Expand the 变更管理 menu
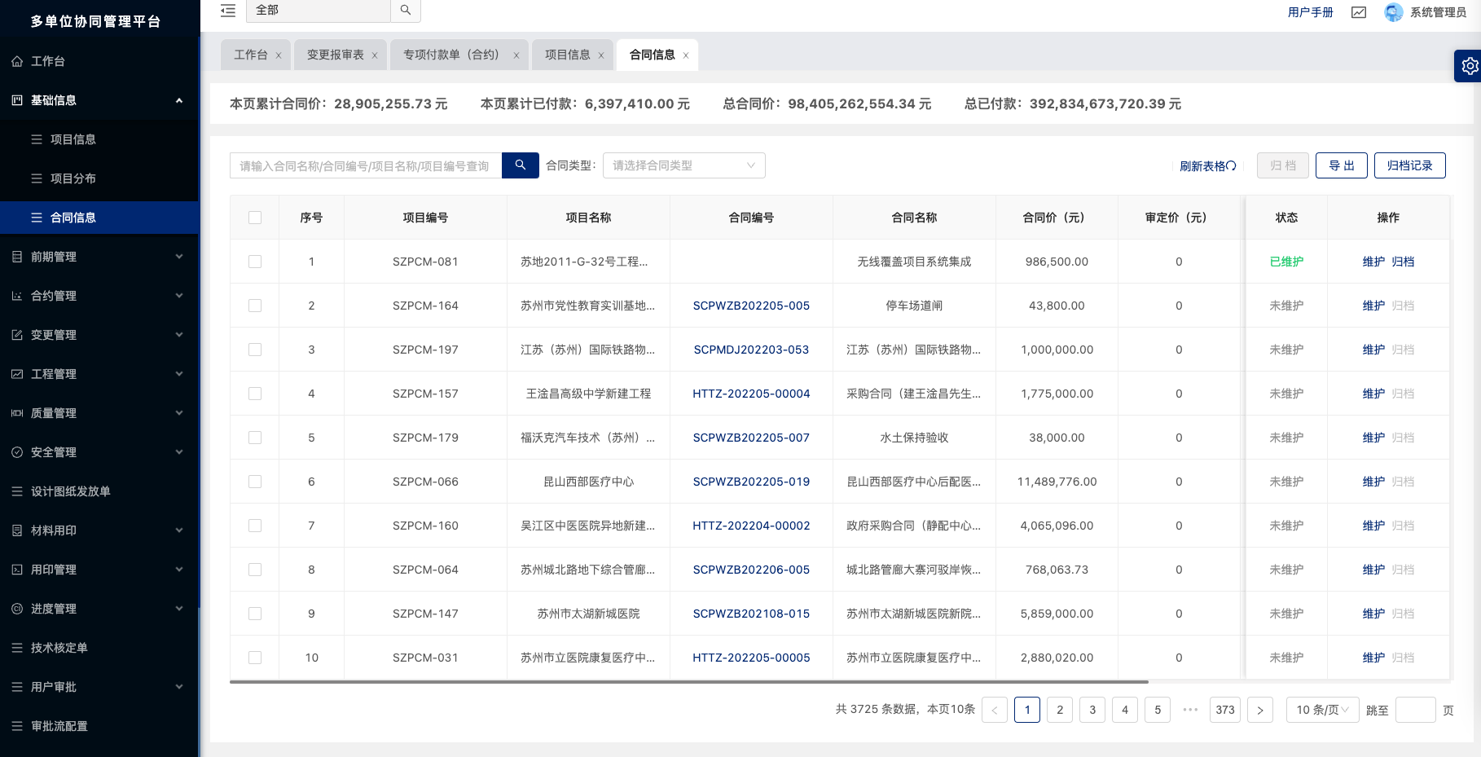Image resolution: width=1481 pixels, height=757 pixels. pyautogui.click(x=179, y=335)
